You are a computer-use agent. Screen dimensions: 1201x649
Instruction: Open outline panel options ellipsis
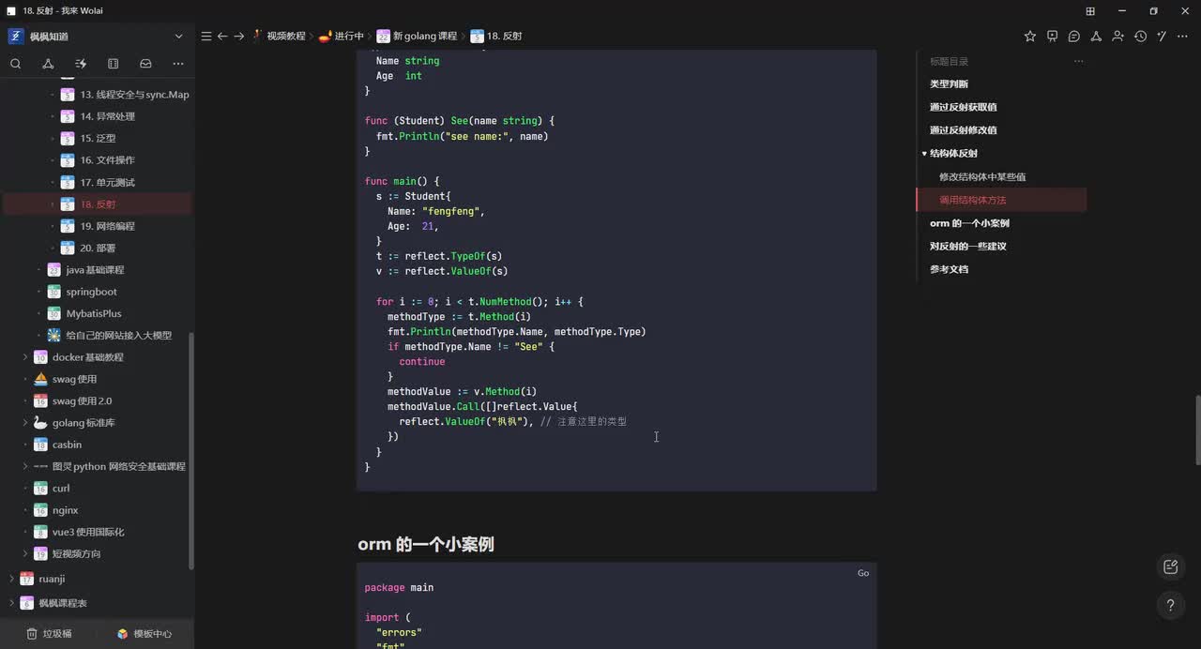click(1079, 61)
